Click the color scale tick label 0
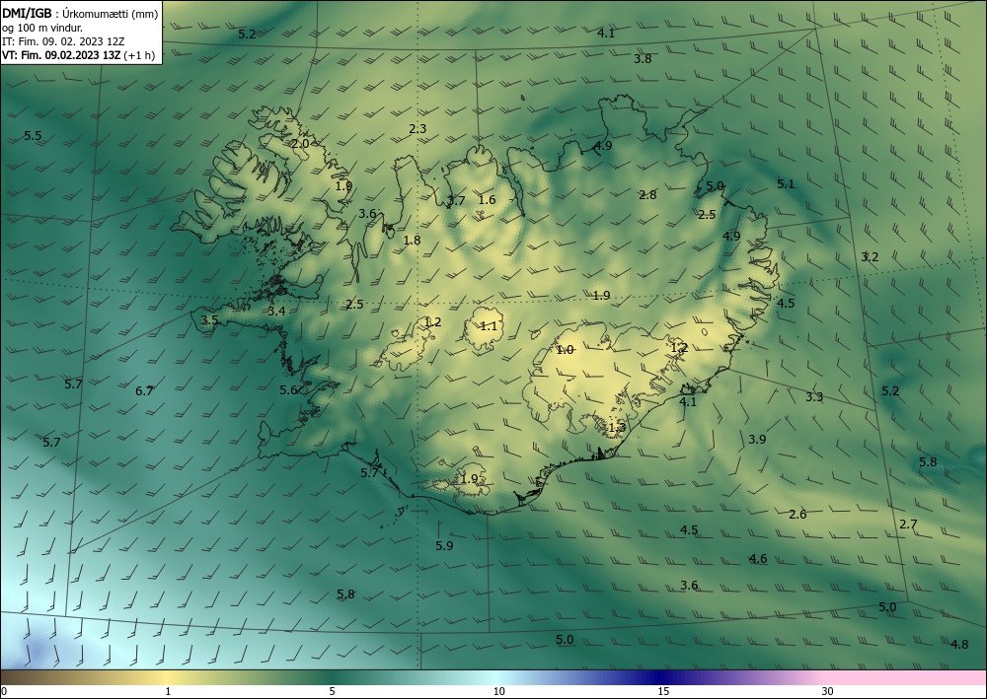 (x=4, y=692)
